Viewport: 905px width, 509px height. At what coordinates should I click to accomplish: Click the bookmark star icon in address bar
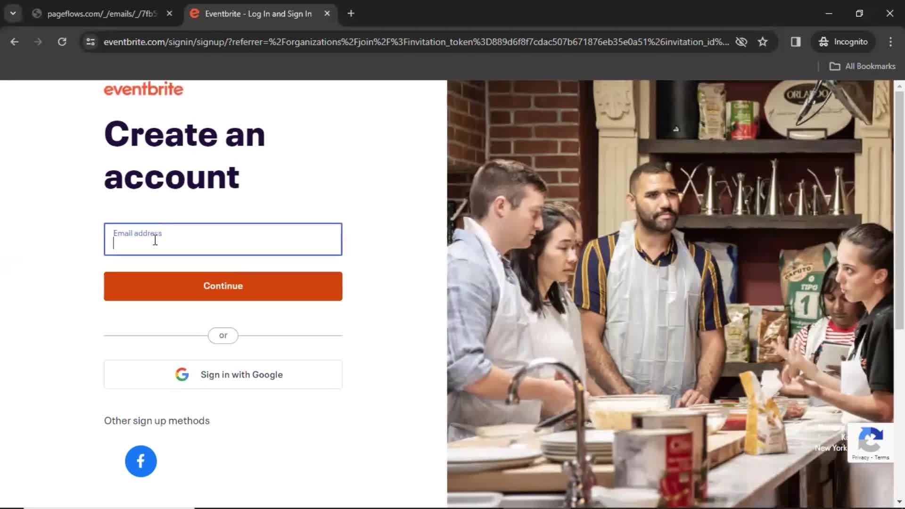click(x=764, y=41)
